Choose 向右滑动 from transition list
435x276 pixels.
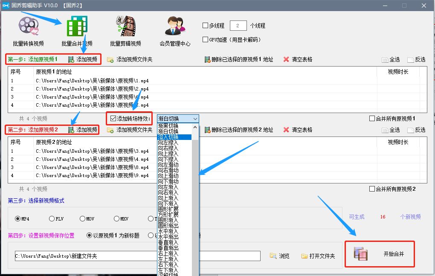click(174, 170)
